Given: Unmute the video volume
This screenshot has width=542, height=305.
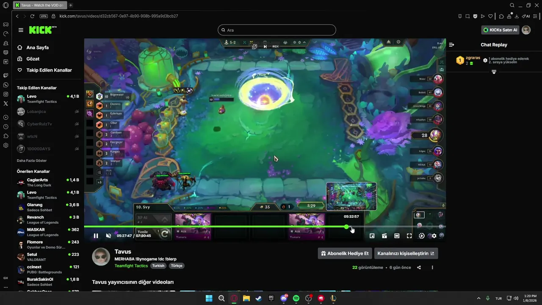Looking at the screenshot, I should 108,236.
